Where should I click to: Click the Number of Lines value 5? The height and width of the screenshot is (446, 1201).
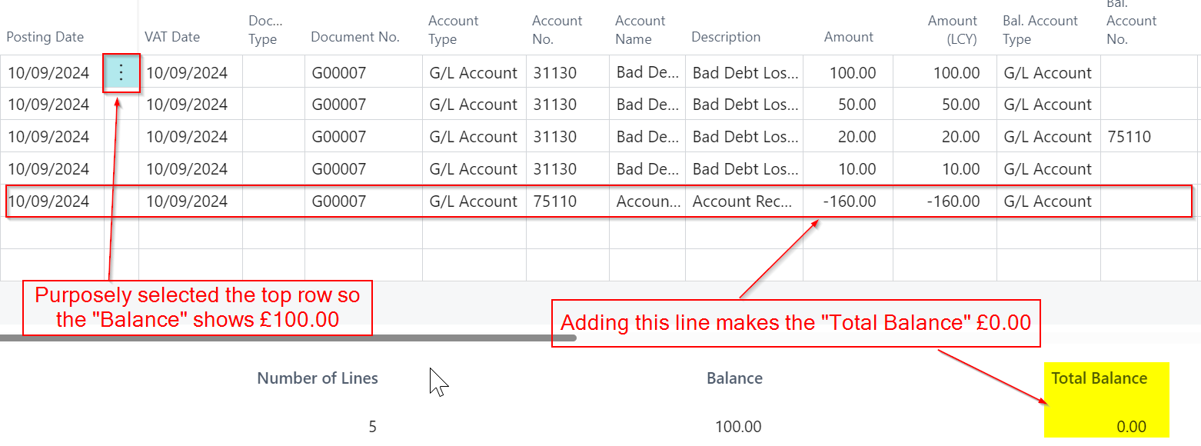[372, 427]
